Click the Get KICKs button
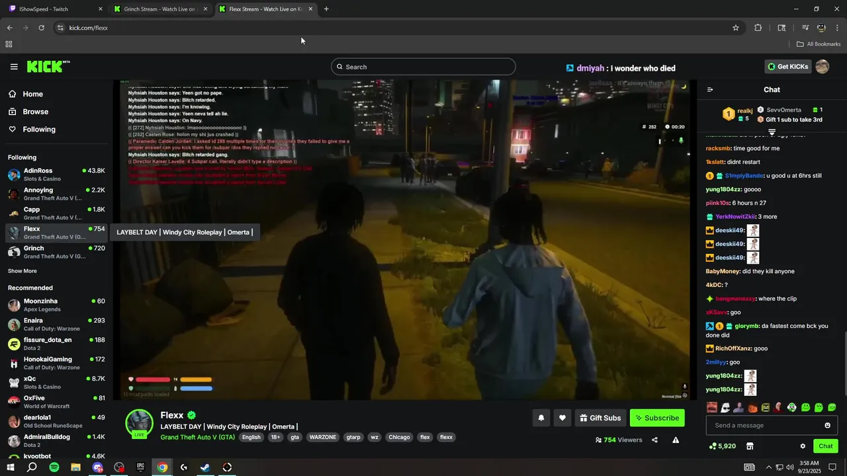Image resolution: width=847 pixels, height=476 pixels. click(787, 67)
